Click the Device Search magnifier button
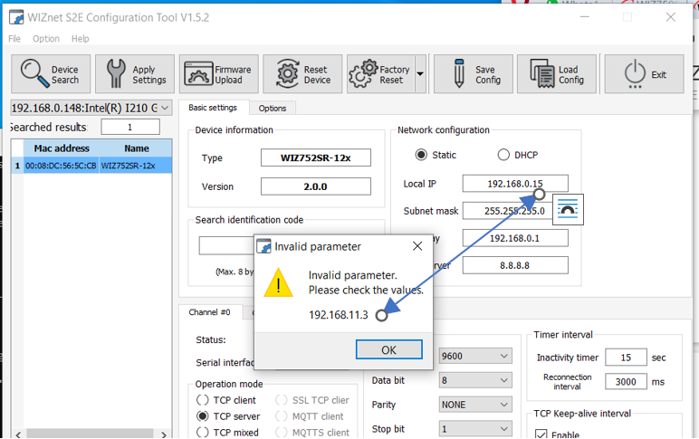 (x=51, y=74)
